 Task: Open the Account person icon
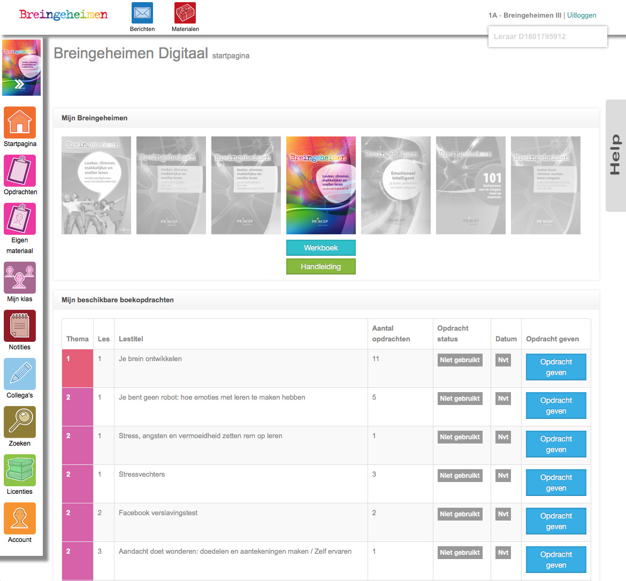point(20,518)
